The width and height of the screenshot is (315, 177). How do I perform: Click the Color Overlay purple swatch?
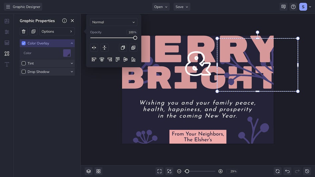click(67, 53)
